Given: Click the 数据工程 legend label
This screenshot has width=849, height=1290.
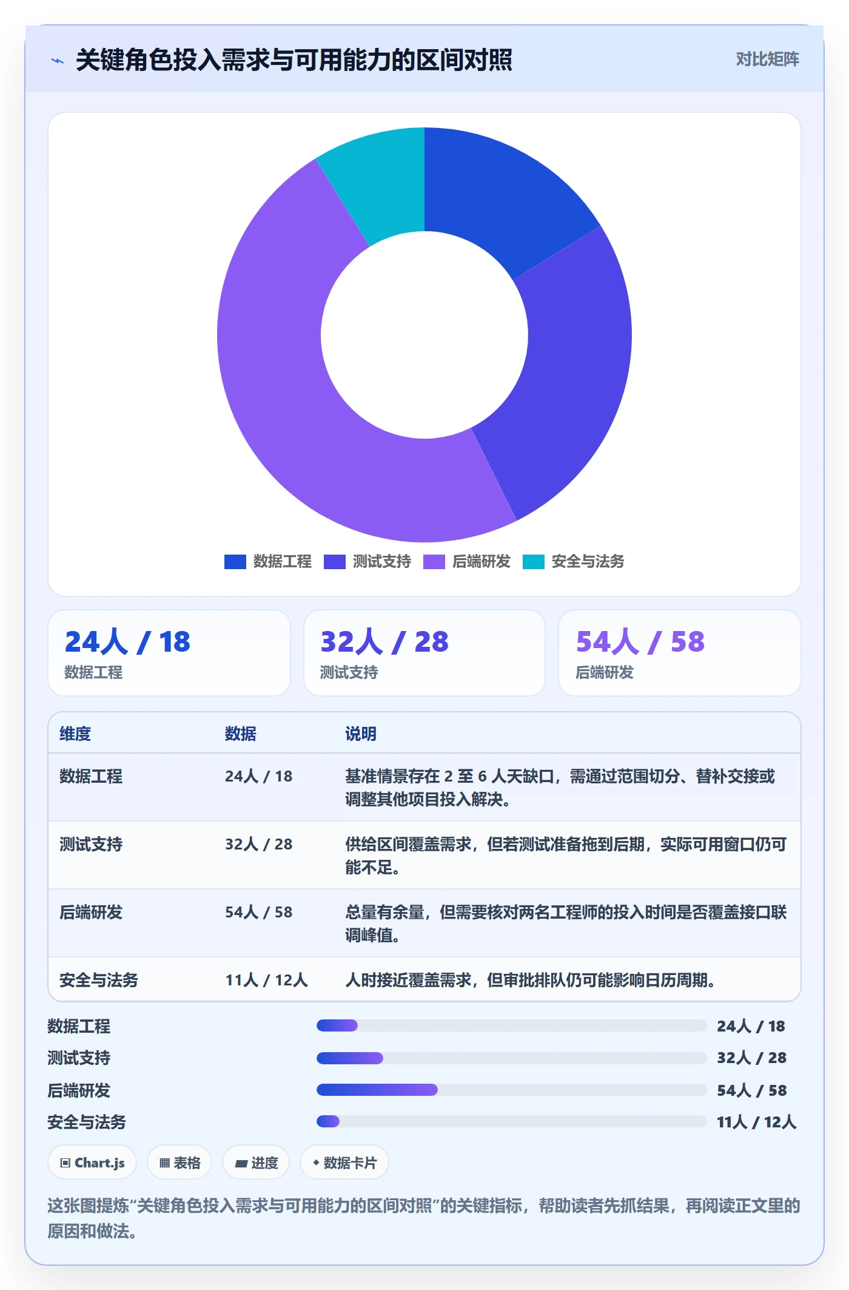Looking at the screenshot, I should click(x=282, y=562).
